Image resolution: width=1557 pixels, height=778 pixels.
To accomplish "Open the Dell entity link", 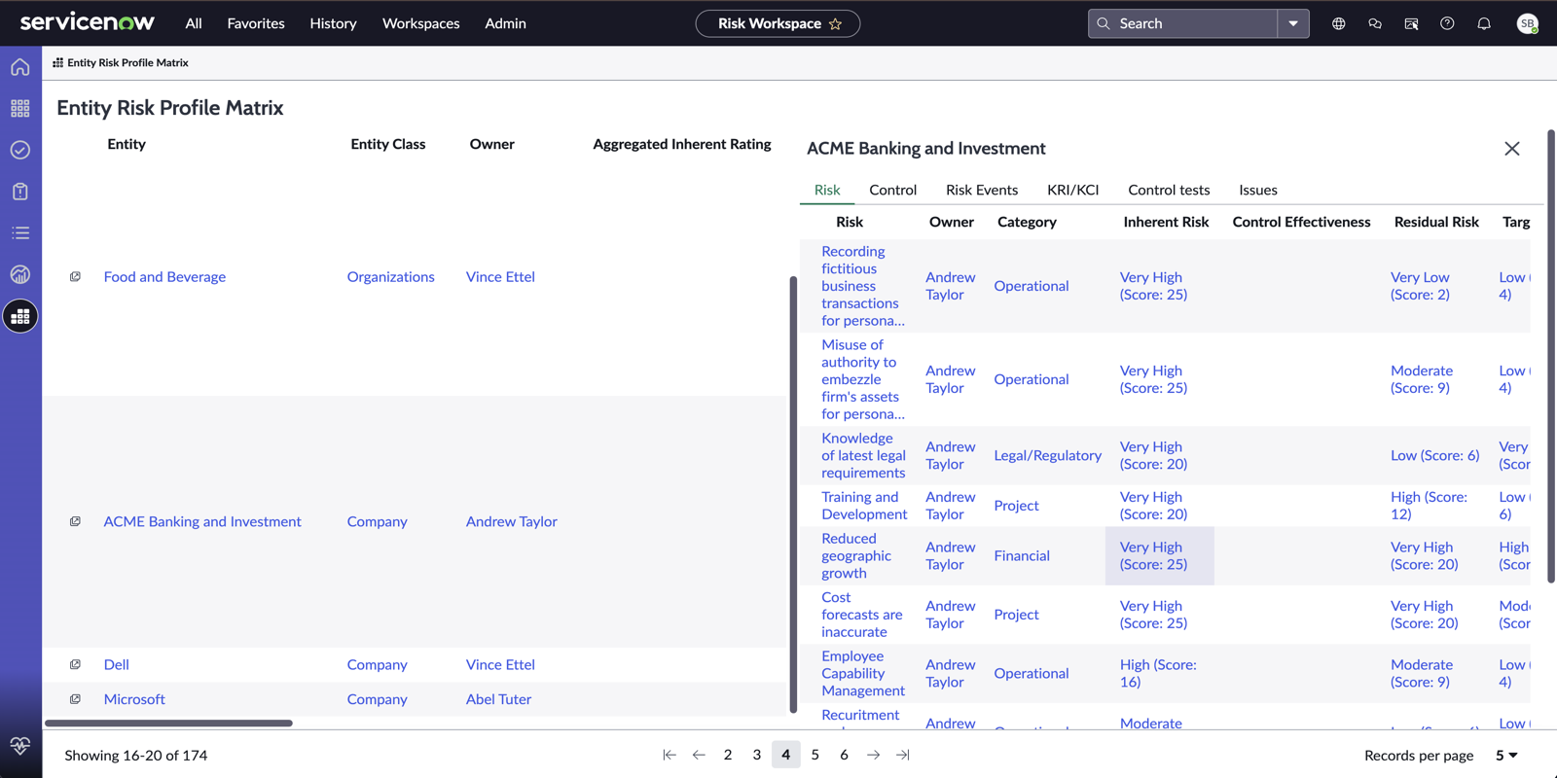I will coord(116,665).
